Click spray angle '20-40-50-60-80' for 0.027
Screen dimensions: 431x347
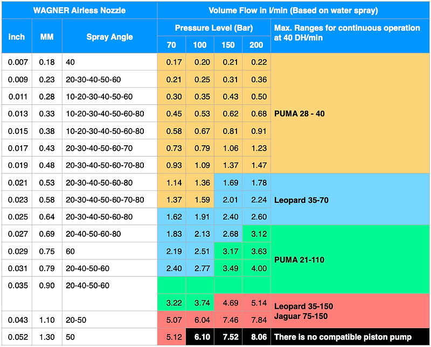93,234
